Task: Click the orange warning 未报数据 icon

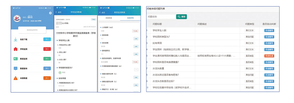Action: click(15, 78)
